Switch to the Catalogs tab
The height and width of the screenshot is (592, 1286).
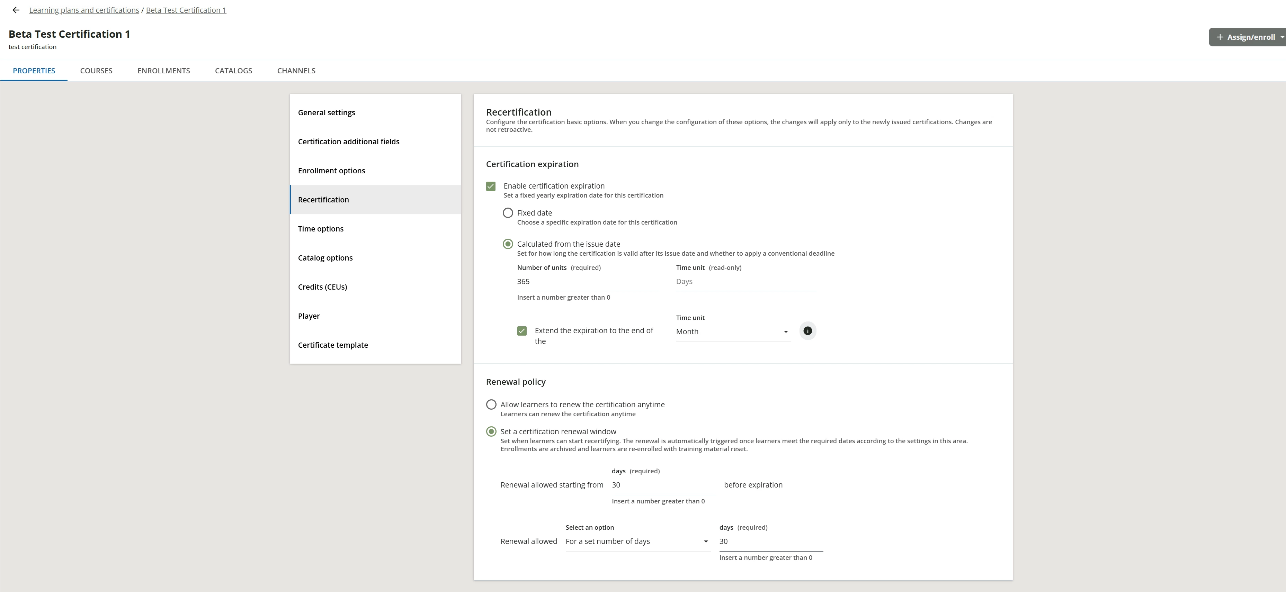(234, 71)
